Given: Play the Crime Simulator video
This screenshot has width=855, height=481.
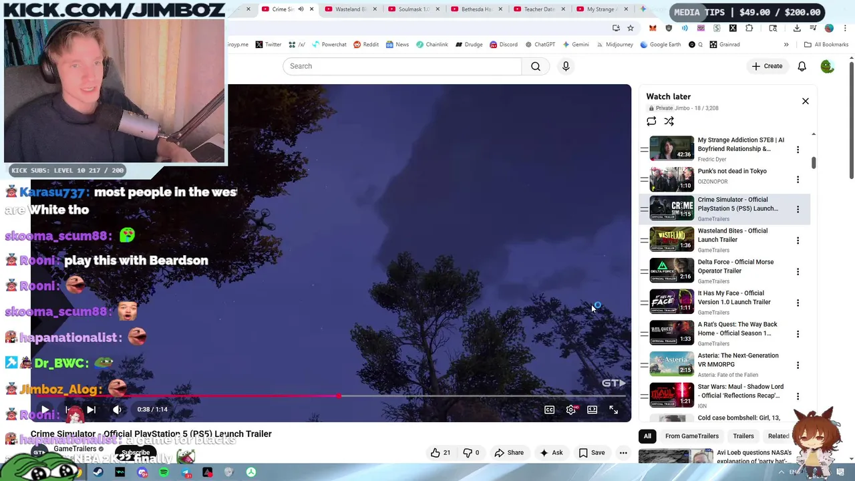Looking at the screenshot, I should pos(45,410).
